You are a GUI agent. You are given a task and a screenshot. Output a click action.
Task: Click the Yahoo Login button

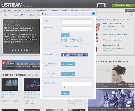68,74
